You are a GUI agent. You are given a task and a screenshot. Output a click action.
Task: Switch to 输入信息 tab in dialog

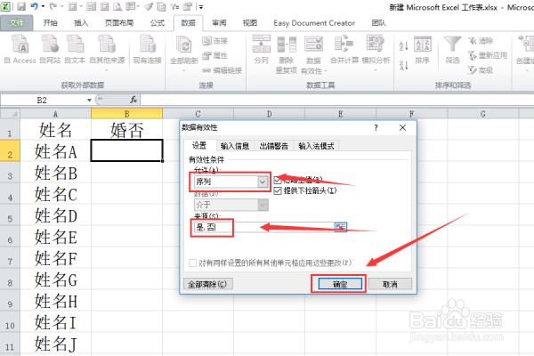coord(235,146)
